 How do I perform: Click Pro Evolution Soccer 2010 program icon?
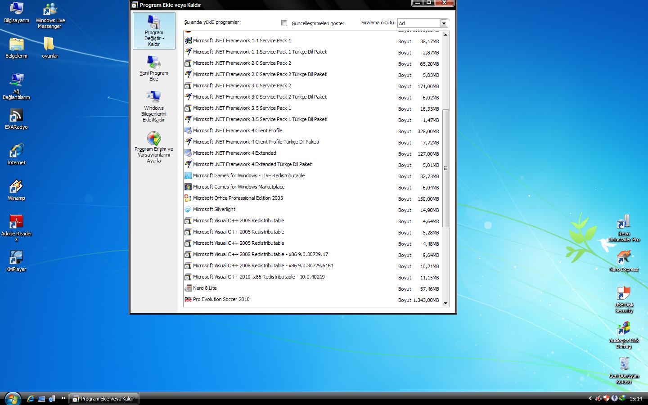[188, 299]
